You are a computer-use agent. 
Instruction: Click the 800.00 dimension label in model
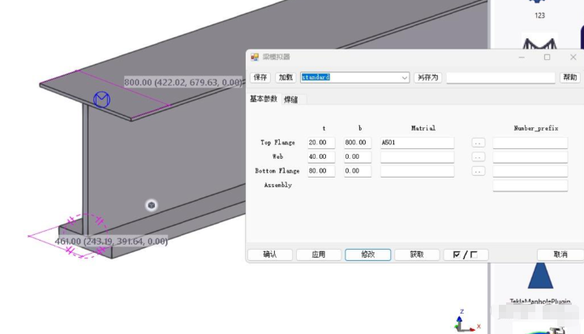click(x=182, y=82)
